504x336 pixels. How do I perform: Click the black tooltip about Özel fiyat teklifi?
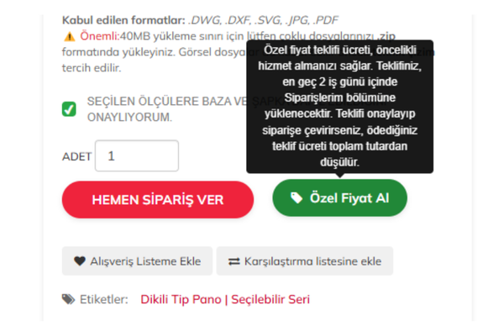tap(339, 107)
